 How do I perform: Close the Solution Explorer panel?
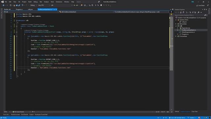tap(206, 10)
